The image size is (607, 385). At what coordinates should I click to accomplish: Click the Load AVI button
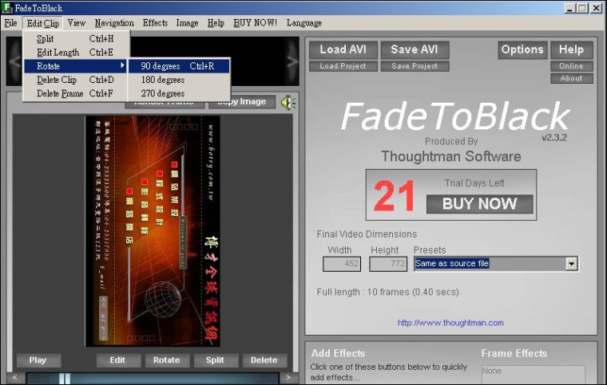pyautogui.click(x=343, y=49)
